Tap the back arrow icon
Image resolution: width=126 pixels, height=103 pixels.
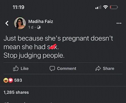pyautogui.click(x=7, y=23)
